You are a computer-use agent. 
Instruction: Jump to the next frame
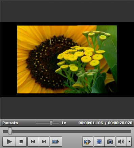(44, 142)
